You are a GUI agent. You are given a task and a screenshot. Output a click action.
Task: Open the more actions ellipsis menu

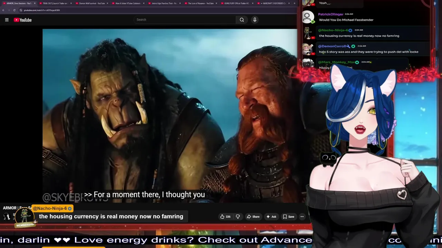tap(302, 217)
